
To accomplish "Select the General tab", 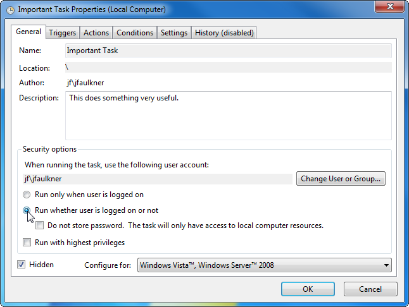I will (x=28, y=32).
